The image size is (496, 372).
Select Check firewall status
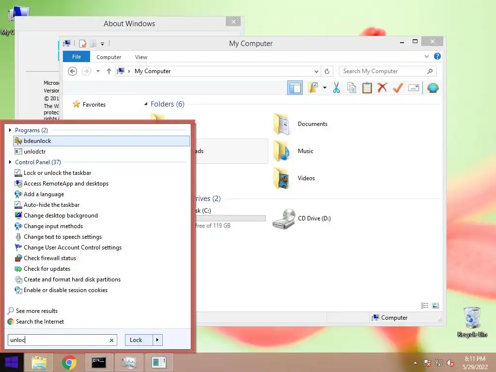(x=101, y=258)
